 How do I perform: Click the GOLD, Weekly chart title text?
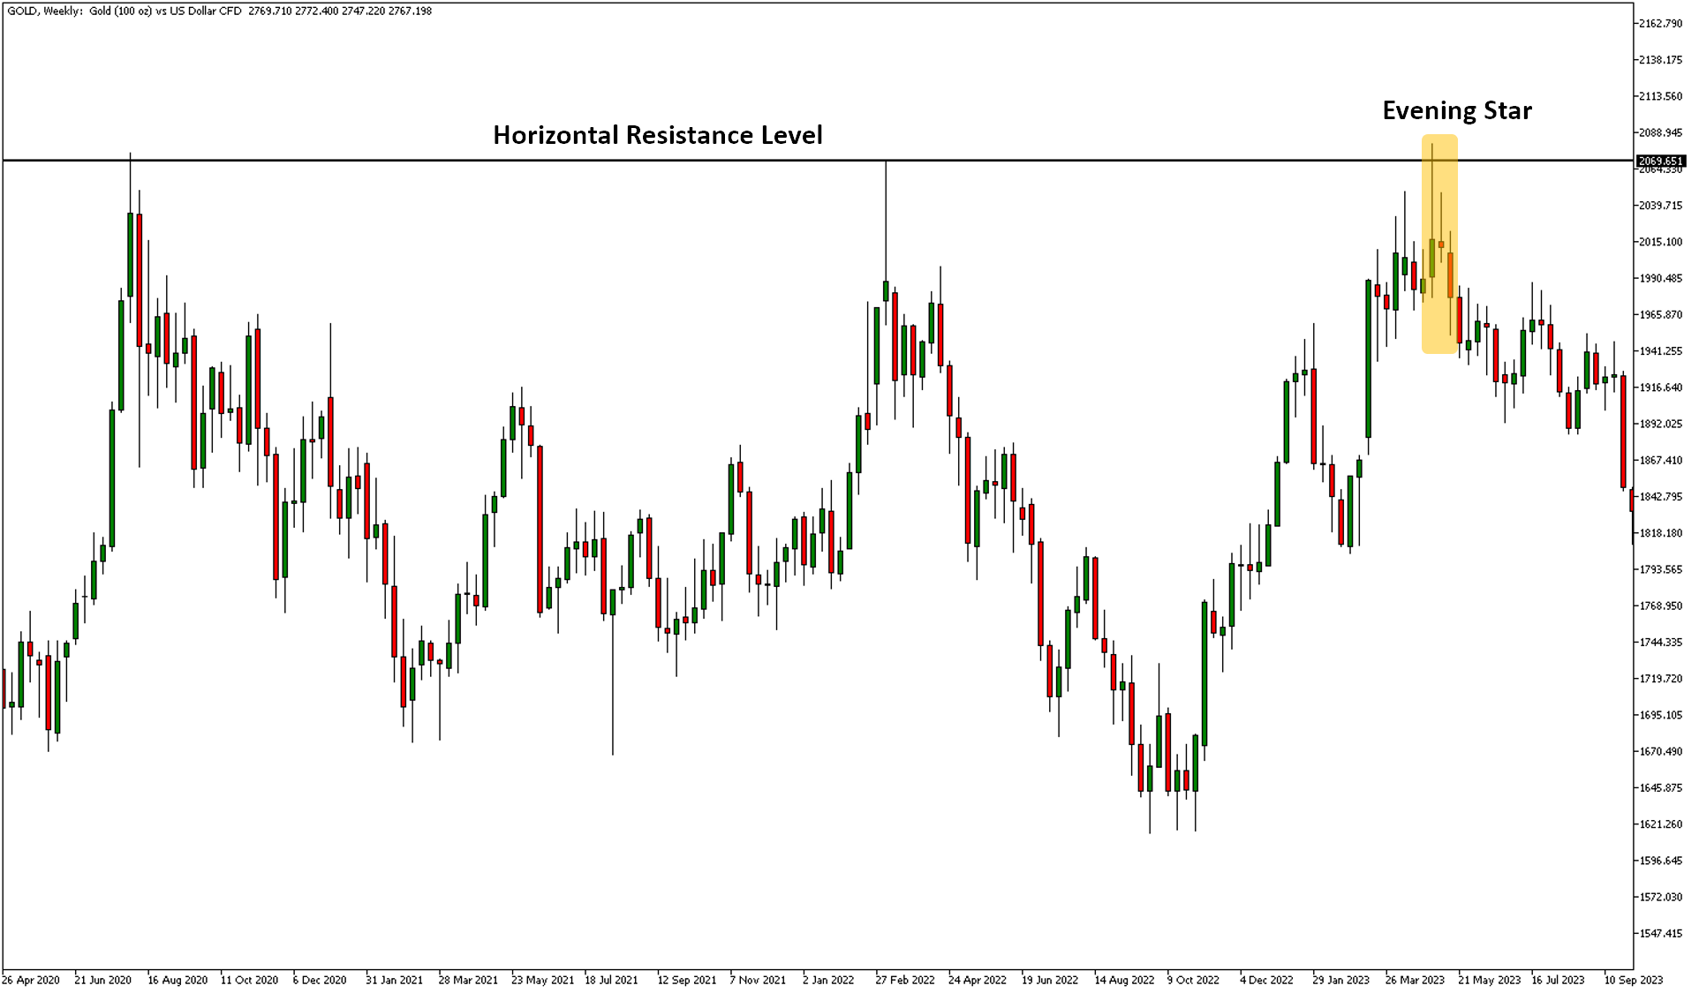[219, 11]
